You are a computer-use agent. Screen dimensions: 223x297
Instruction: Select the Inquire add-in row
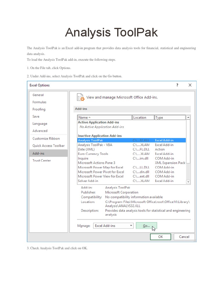coord(132,158)
